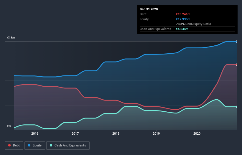Click the 2017 x-axis label
This screenshot has height=155, width=242.
(75, 133)
